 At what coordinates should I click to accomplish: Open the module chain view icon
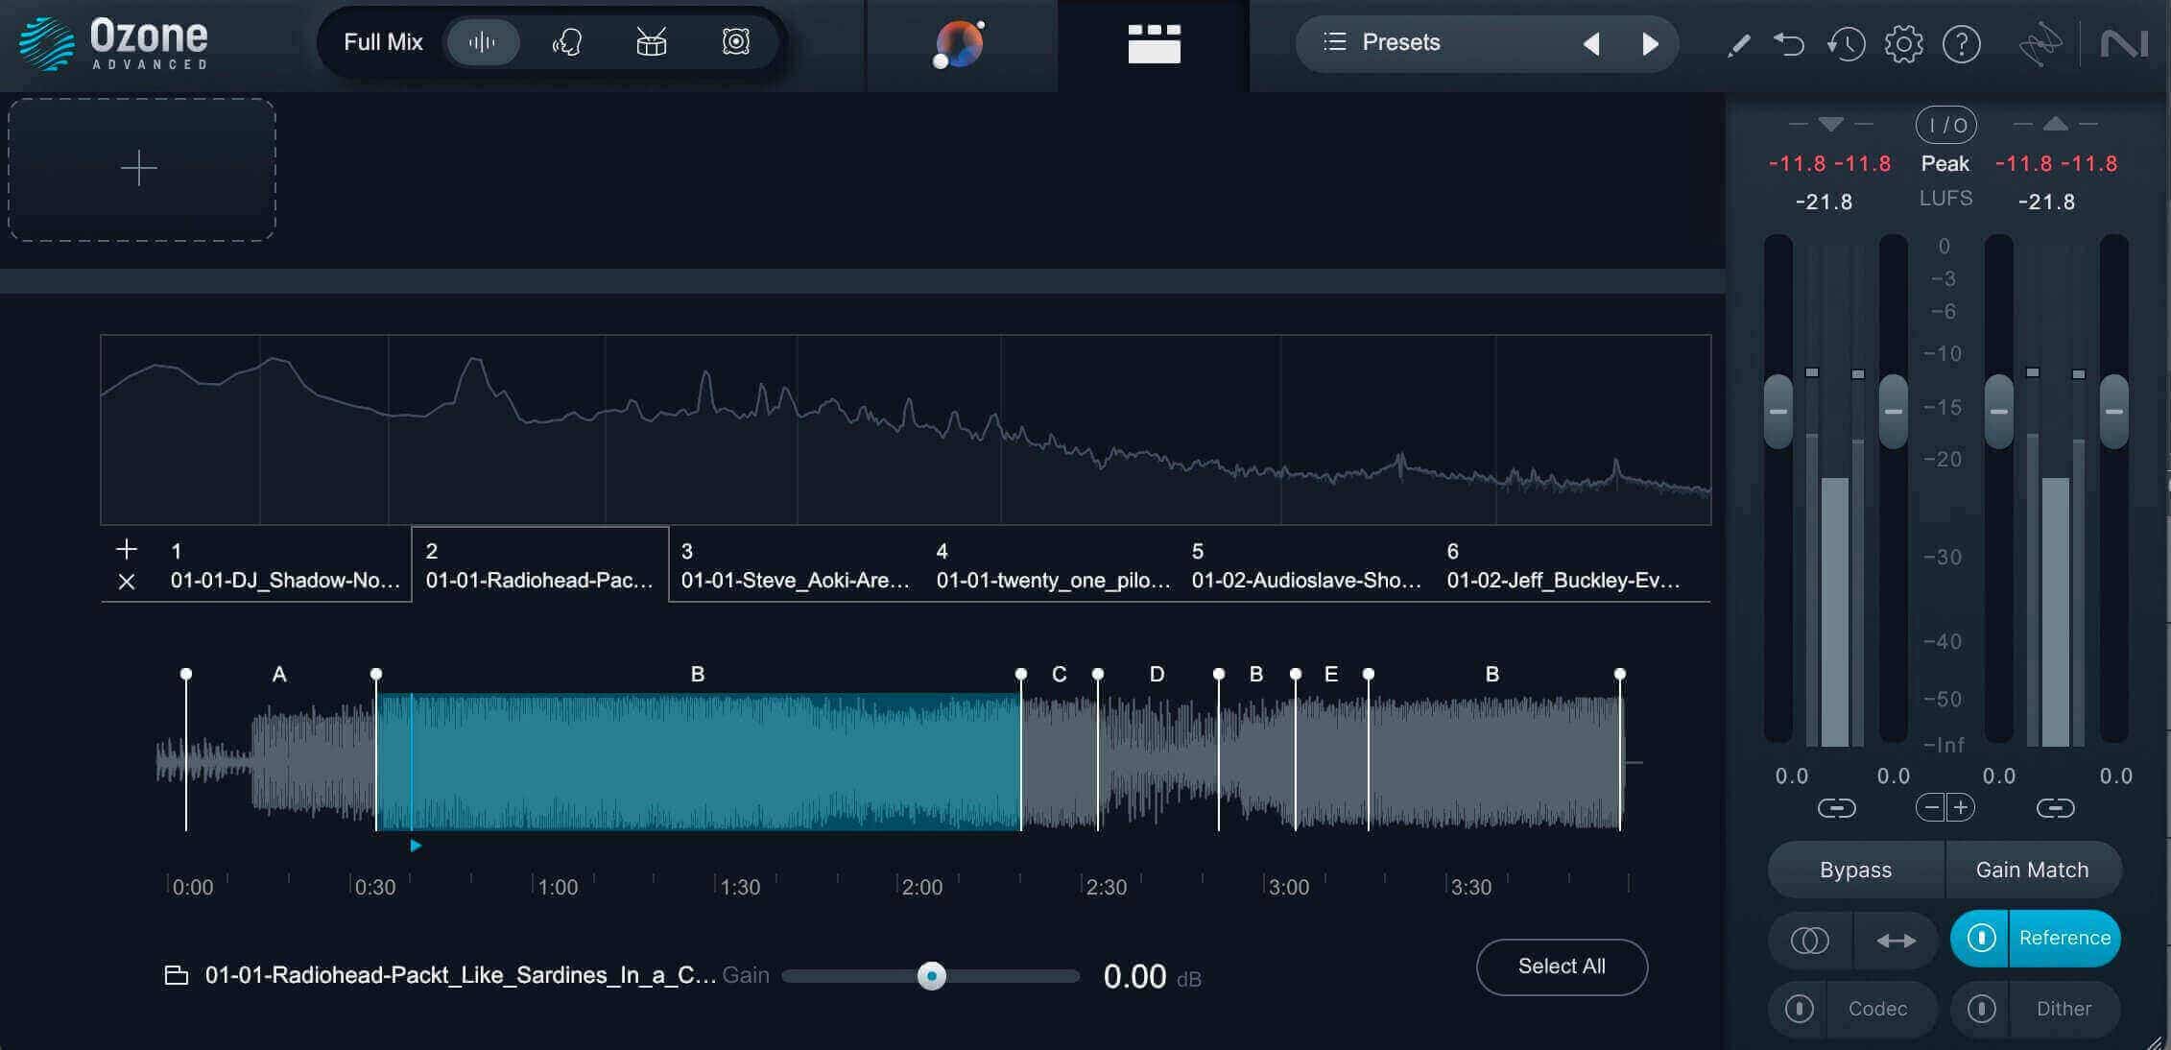click(1154, 44)
